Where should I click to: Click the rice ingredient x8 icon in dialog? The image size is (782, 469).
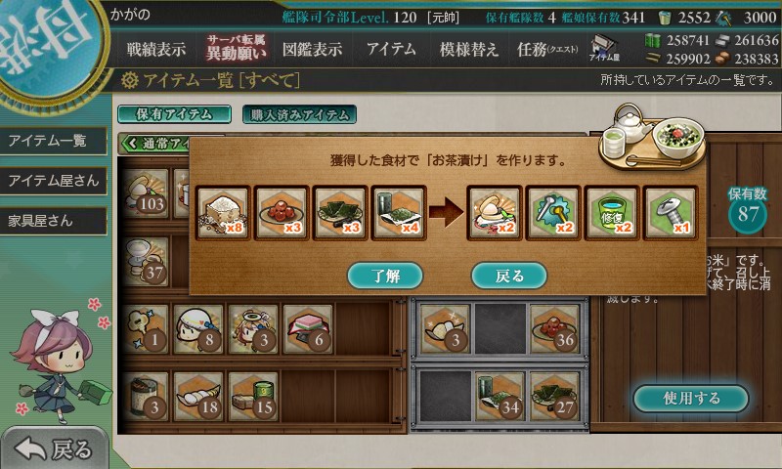click(x=223, y=213)
